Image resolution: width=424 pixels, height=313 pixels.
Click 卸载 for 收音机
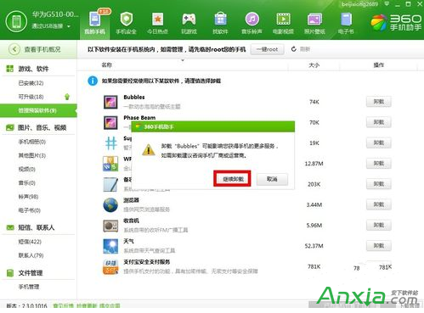pyautogui.click(x=379, y=225)
